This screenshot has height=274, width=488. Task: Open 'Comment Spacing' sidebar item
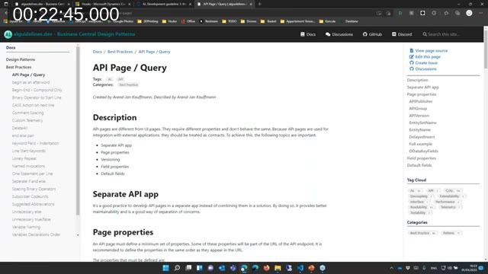click(27, 113)
